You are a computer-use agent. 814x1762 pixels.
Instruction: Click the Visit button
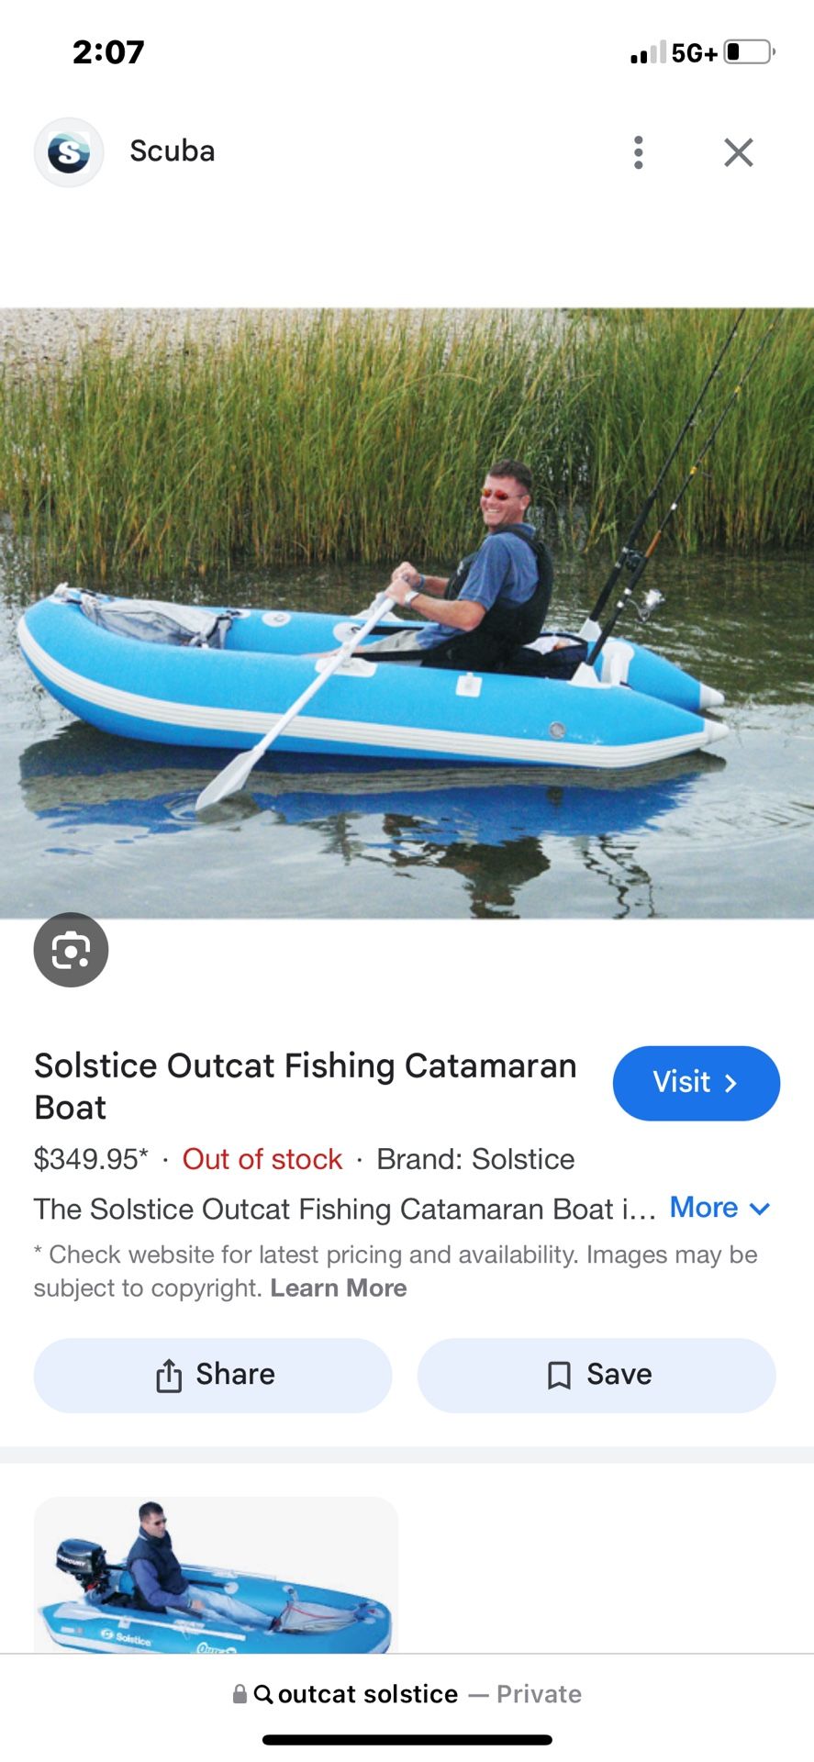pos(697,1083)
